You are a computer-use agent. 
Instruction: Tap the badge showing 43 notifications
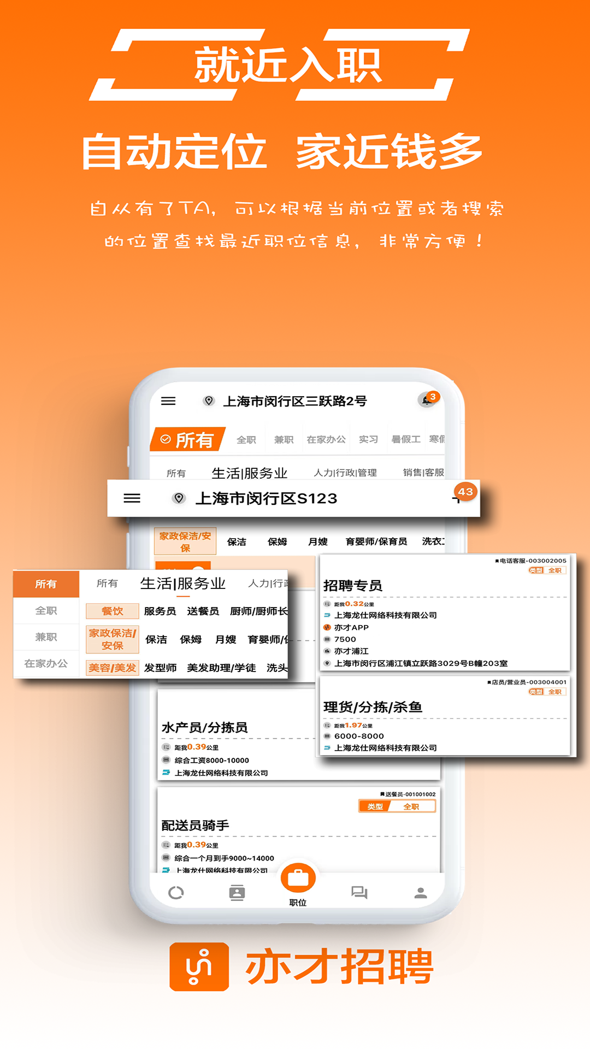pyautogui.click(x=465, y=492)
